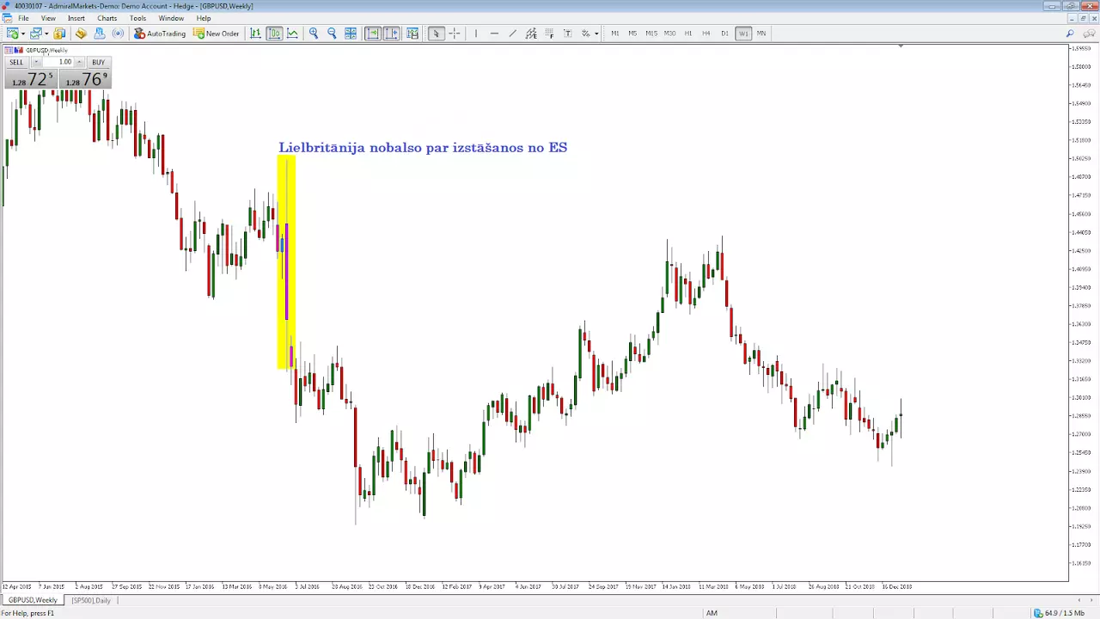Click the New Order button

(x=217, y=34)
